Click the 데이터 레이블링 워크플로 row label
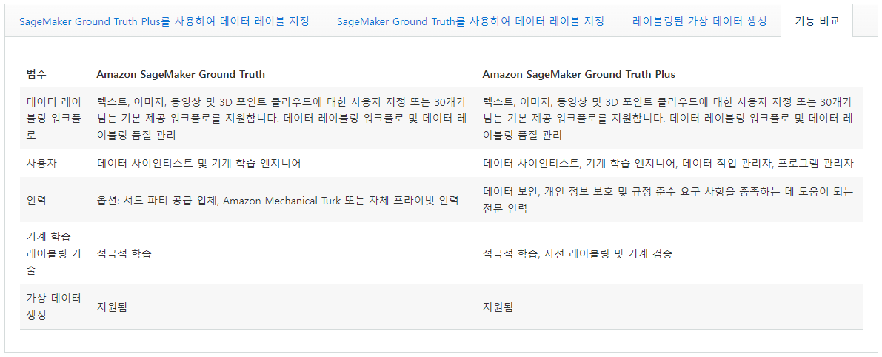This screenshot has height=357, width=882. tap(55, 119)
